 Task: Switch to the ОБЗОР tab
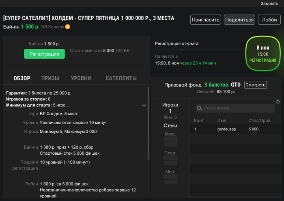coord(22,78)
